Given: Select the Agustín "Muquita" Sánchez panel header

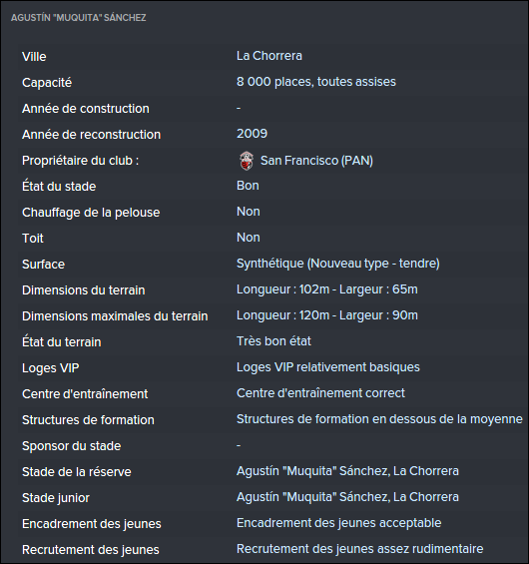Looking at the screenshot, I should pos(79,18).
